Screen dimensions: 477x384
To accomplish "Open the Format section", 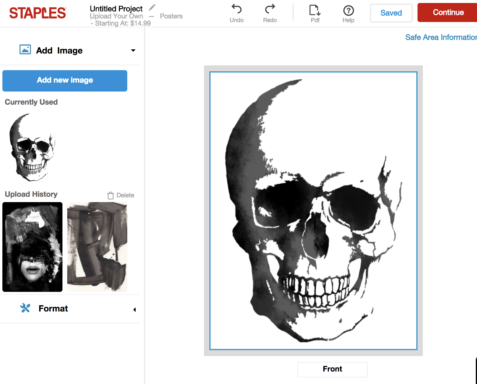I will [53, 309].
